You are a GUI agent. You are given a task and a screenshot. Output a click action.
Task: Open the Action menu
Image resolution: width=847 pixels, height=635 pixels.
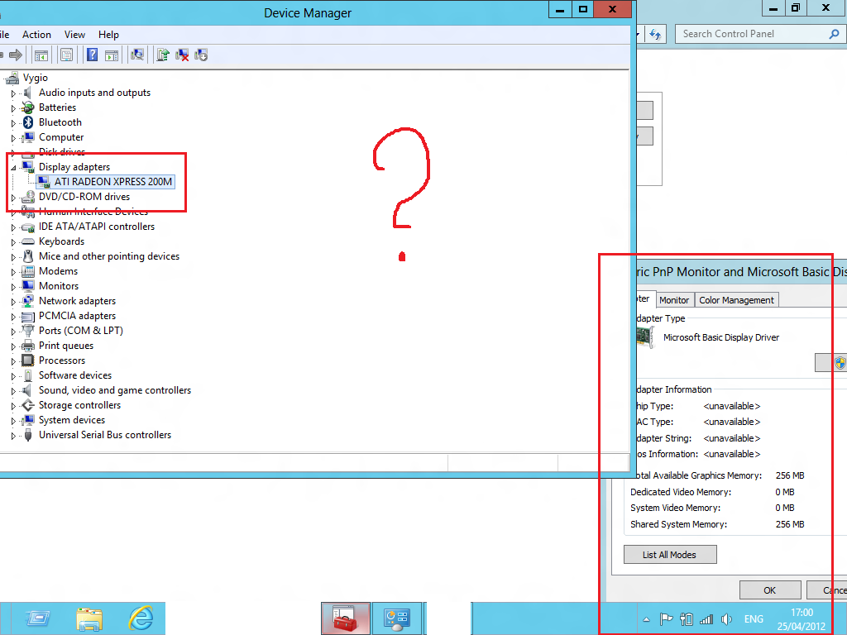click(36, 35)
